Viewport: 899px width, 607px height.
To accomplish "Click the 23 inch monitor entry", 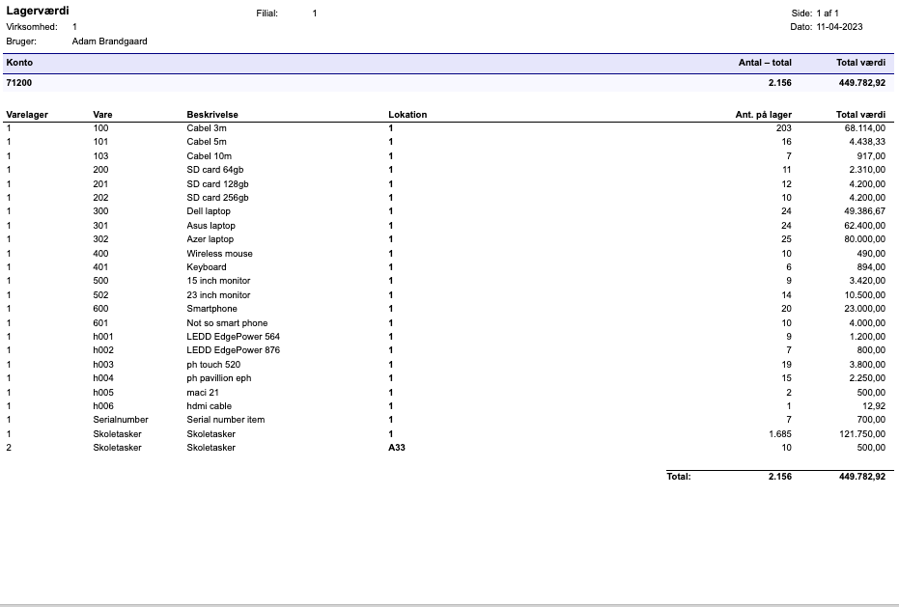I will click(x=218, y=295).
